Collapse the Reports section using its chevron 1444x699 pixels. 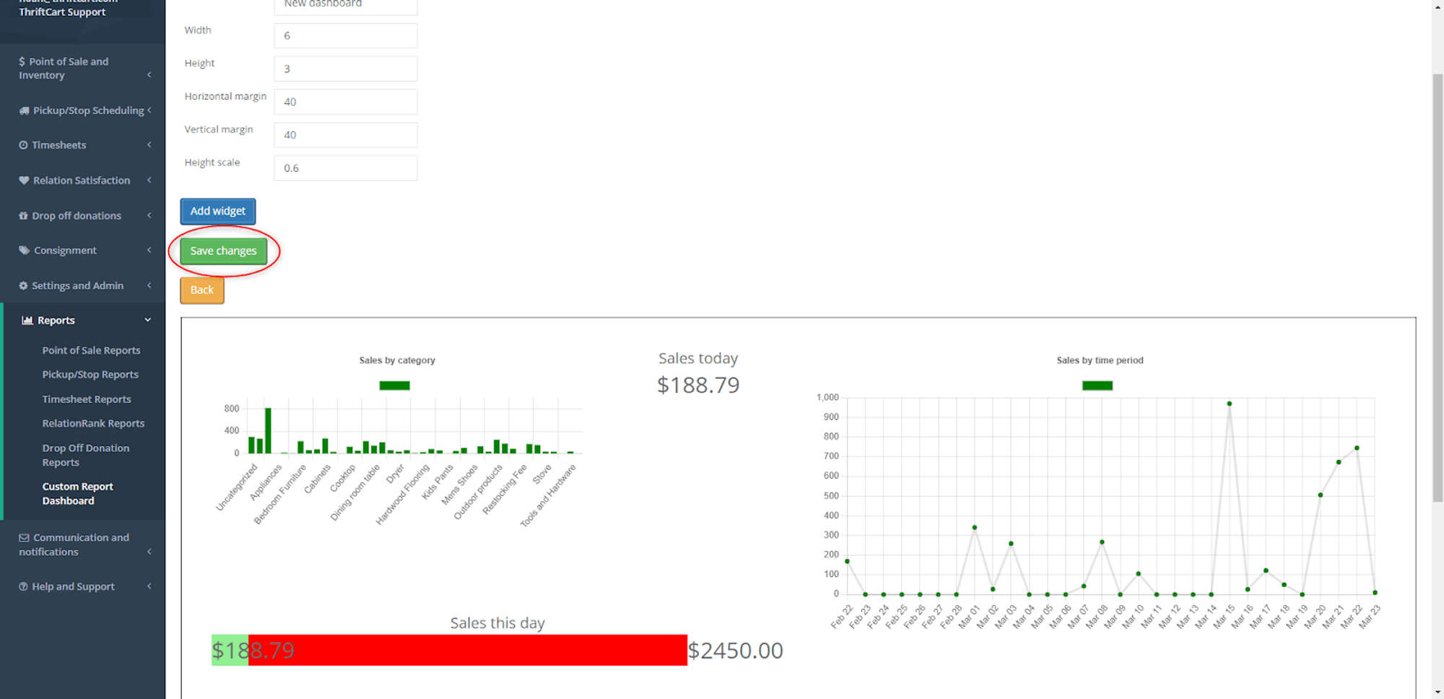[148, 319]
